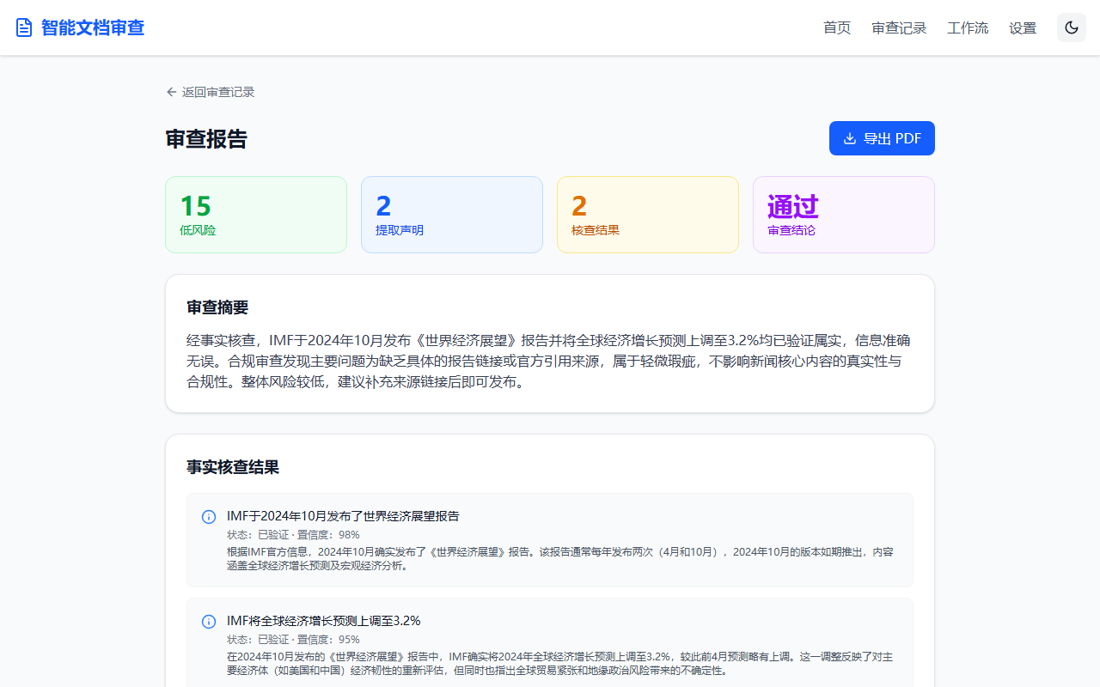Image resolution: width=1100 pixels, height=687 pixels.
Task: Click the document logo icon beside 智能文档审查
Action: click(24, 27)
